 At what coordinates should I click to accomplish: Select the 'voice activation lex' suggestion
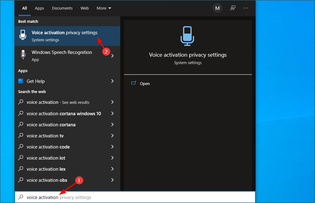coord(67,169)
